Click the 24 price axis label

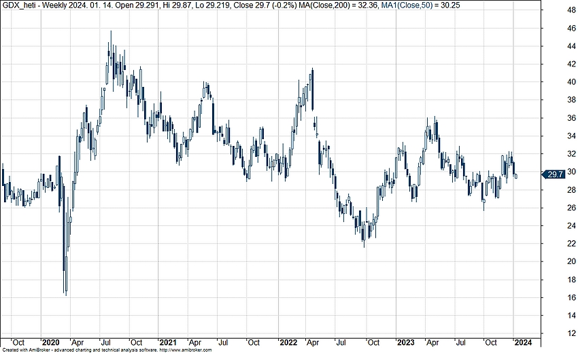571,225
